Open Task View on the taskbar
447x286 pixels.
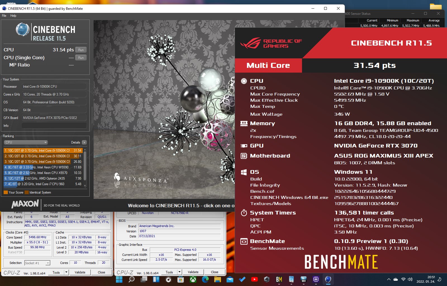[x=144, y=279]
